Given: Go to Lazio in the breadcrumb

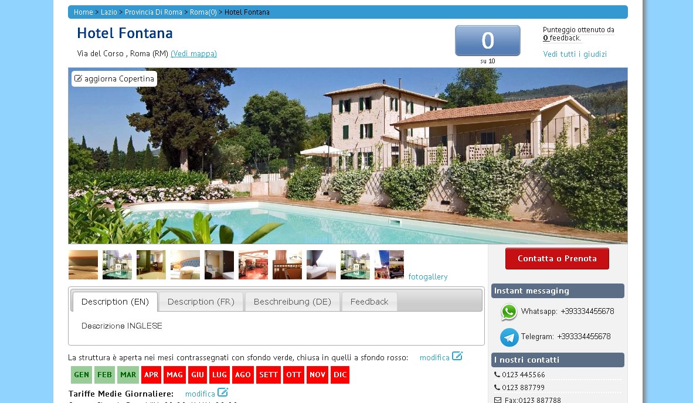Looking at the screenshot, I should (108, 12).
